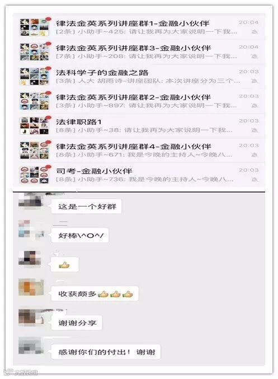Open chat 律法金英系列讲座群1-金融小伙伴
The width and height of the screenshot is (278, 379).
(x=139, y=27)
